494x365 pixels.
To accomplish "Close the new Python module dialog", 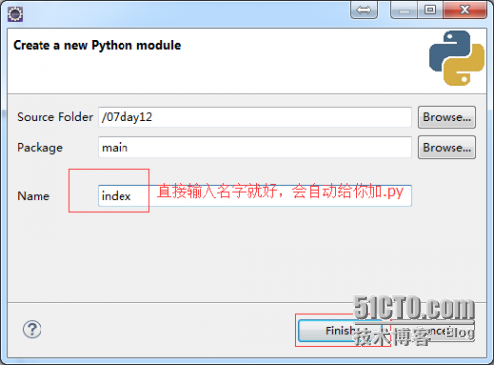I will (x=464, y=10).
